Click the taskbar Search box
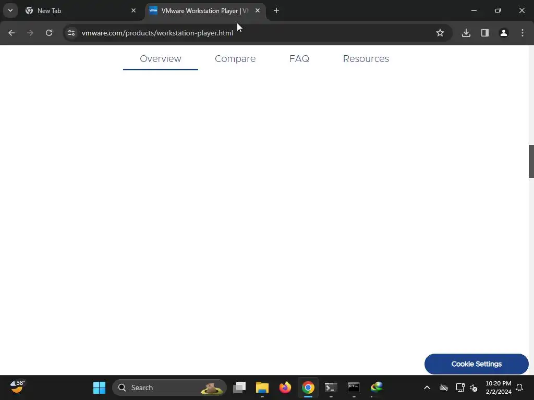534x400 pixels. (169, 387)
